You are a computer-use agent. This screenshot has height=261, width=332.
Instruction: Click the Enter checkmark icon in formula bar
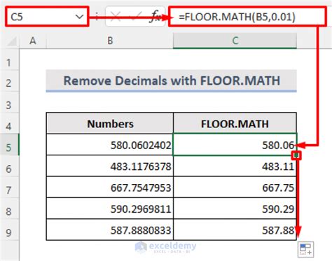pyautogui.click(x=135, y=17)
